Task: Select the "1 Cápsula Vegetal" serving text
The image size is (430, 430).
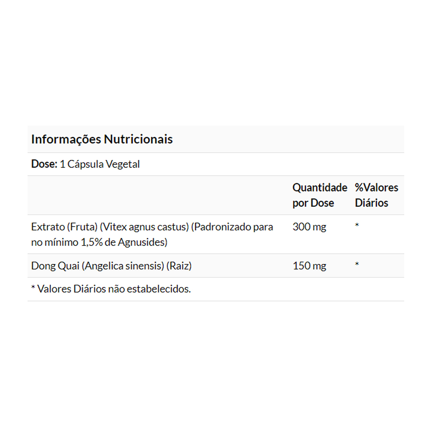Action: tap(100, 164)
